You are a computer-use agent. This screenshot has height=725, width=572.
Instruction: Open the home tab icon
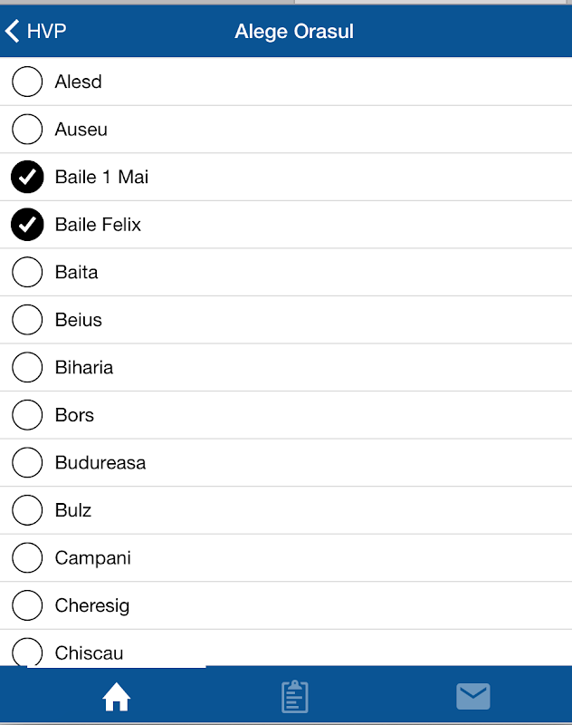pyautogui.click(x=117, y=696)
